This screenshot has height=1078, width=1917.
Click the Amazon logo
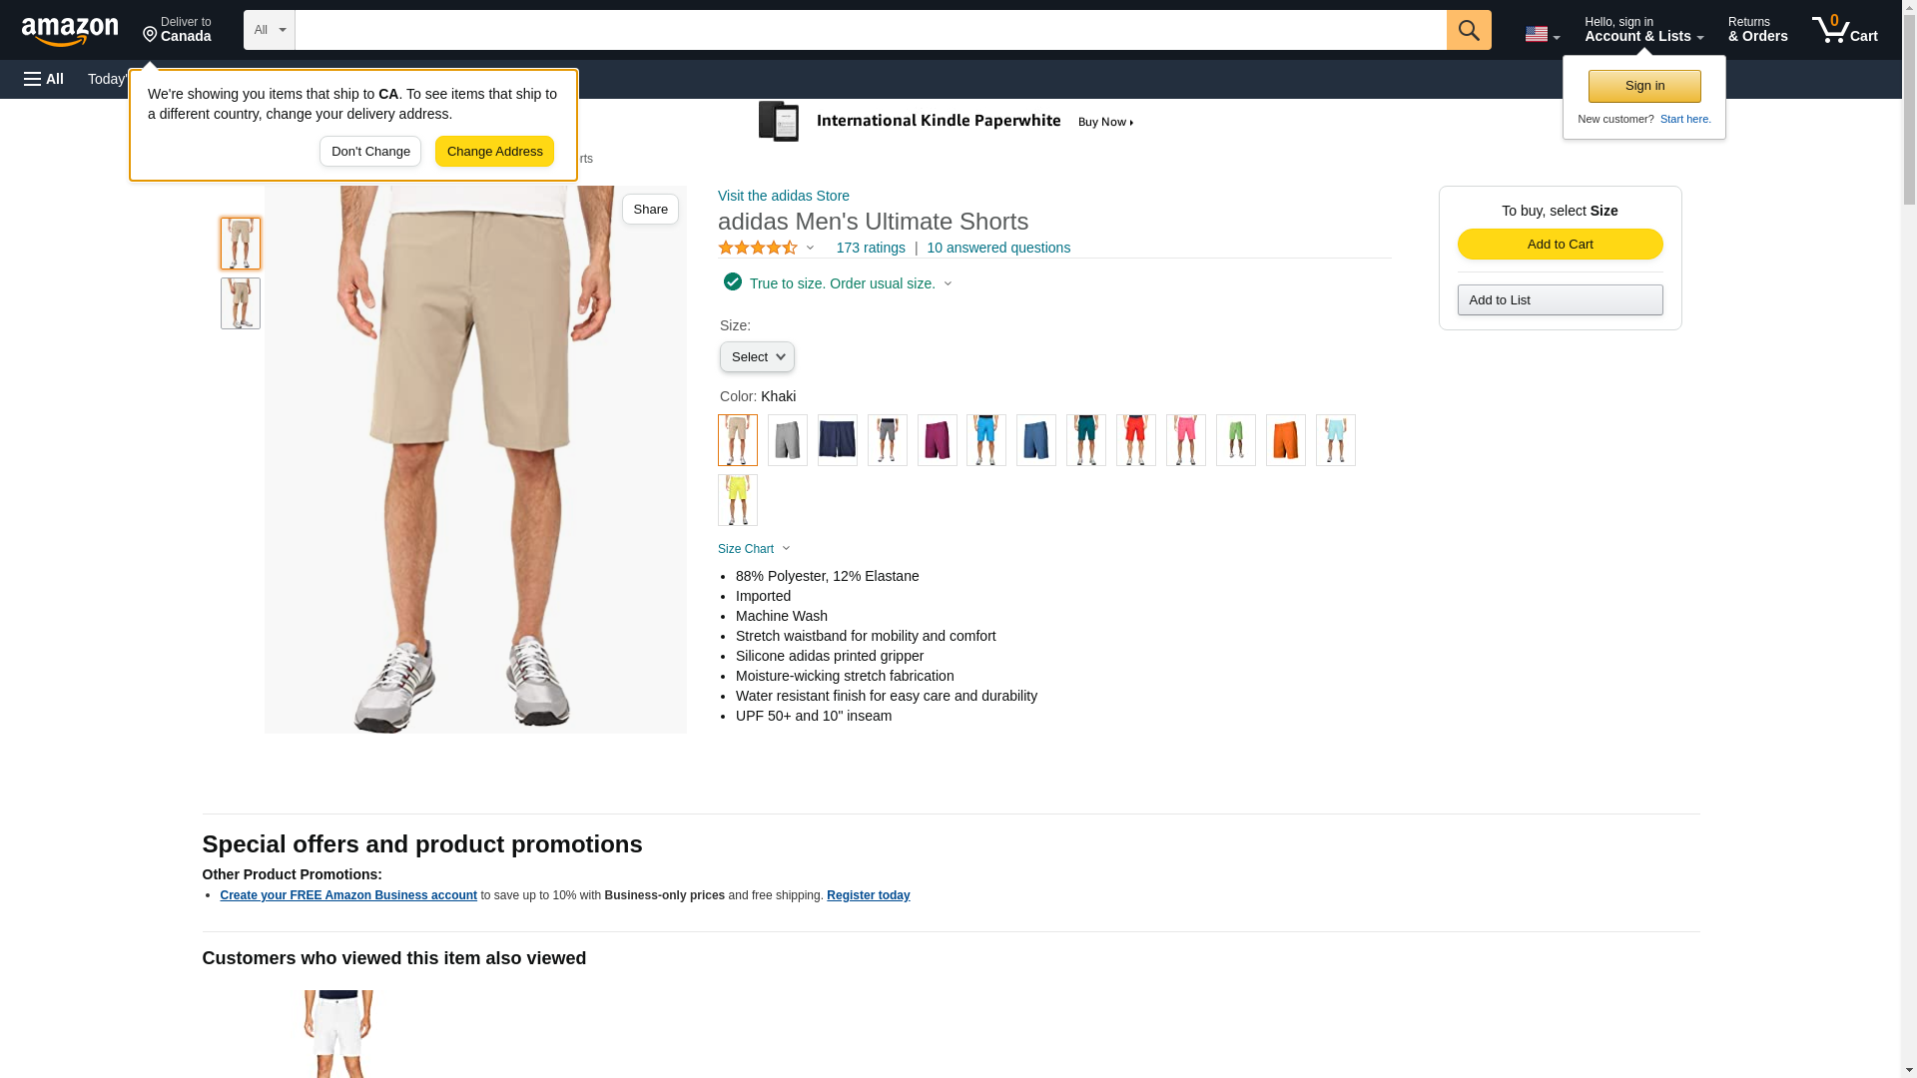(70, 31)
